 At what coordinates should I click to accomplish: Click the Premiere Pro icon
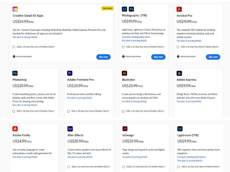point(70,73)
